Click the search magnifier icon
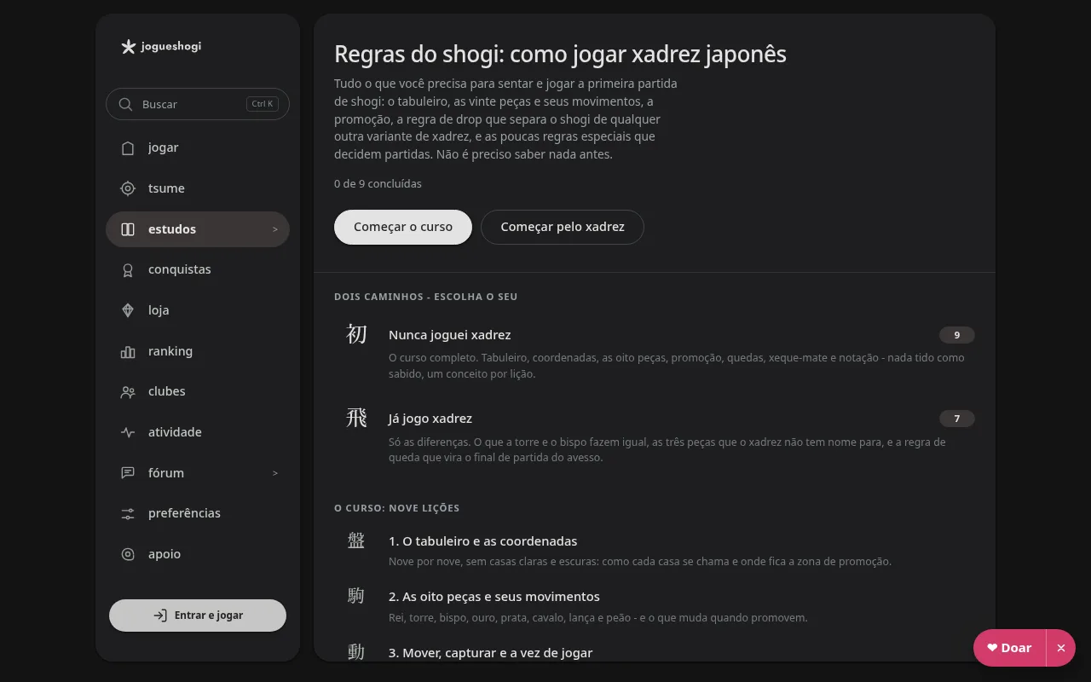The height and width of the screenshot is (682, 1091). [125, 104]
